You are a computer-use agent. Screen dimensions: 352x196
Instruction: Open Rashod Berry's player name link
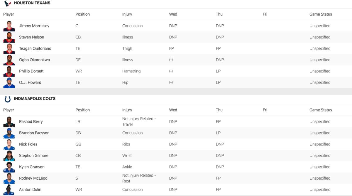coord(31,121)
